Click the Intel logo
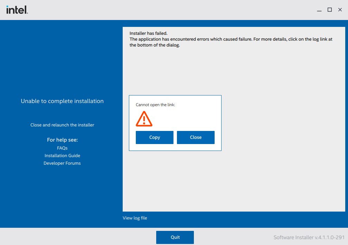Image resolution: width=348 pixels, height=245 pixels. pyautogui.click(x=17, y=9)
